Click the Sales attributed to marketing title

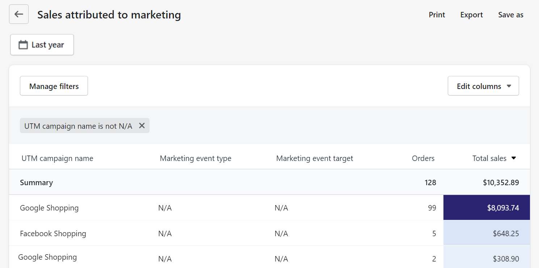coord(109,15)
